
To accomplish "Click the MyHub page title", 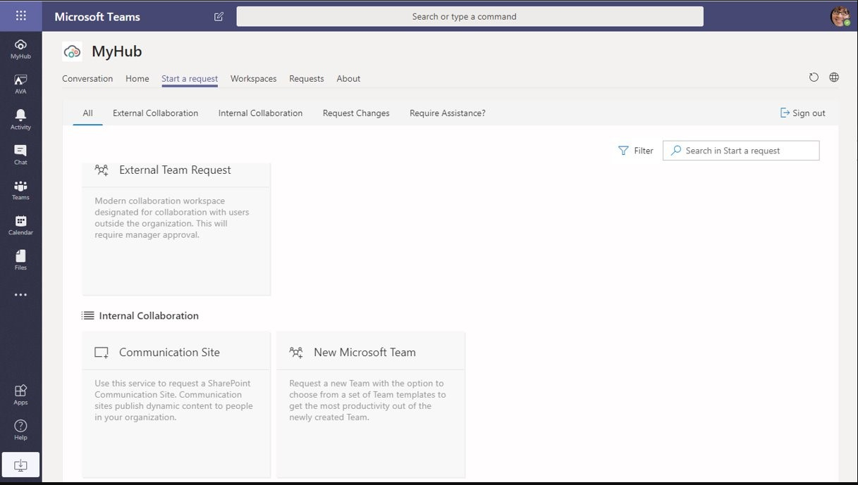I will click(117, 51).
